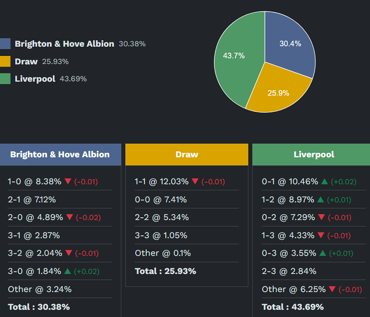Click the red down arrow beside 0-2 score

[x=322, y=218]
